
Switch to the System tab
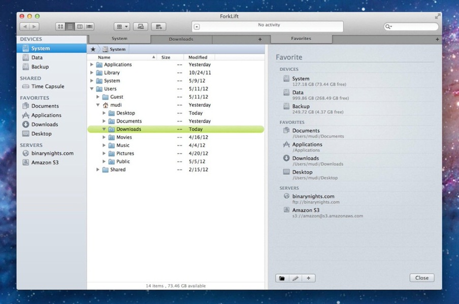click(119, 39)
